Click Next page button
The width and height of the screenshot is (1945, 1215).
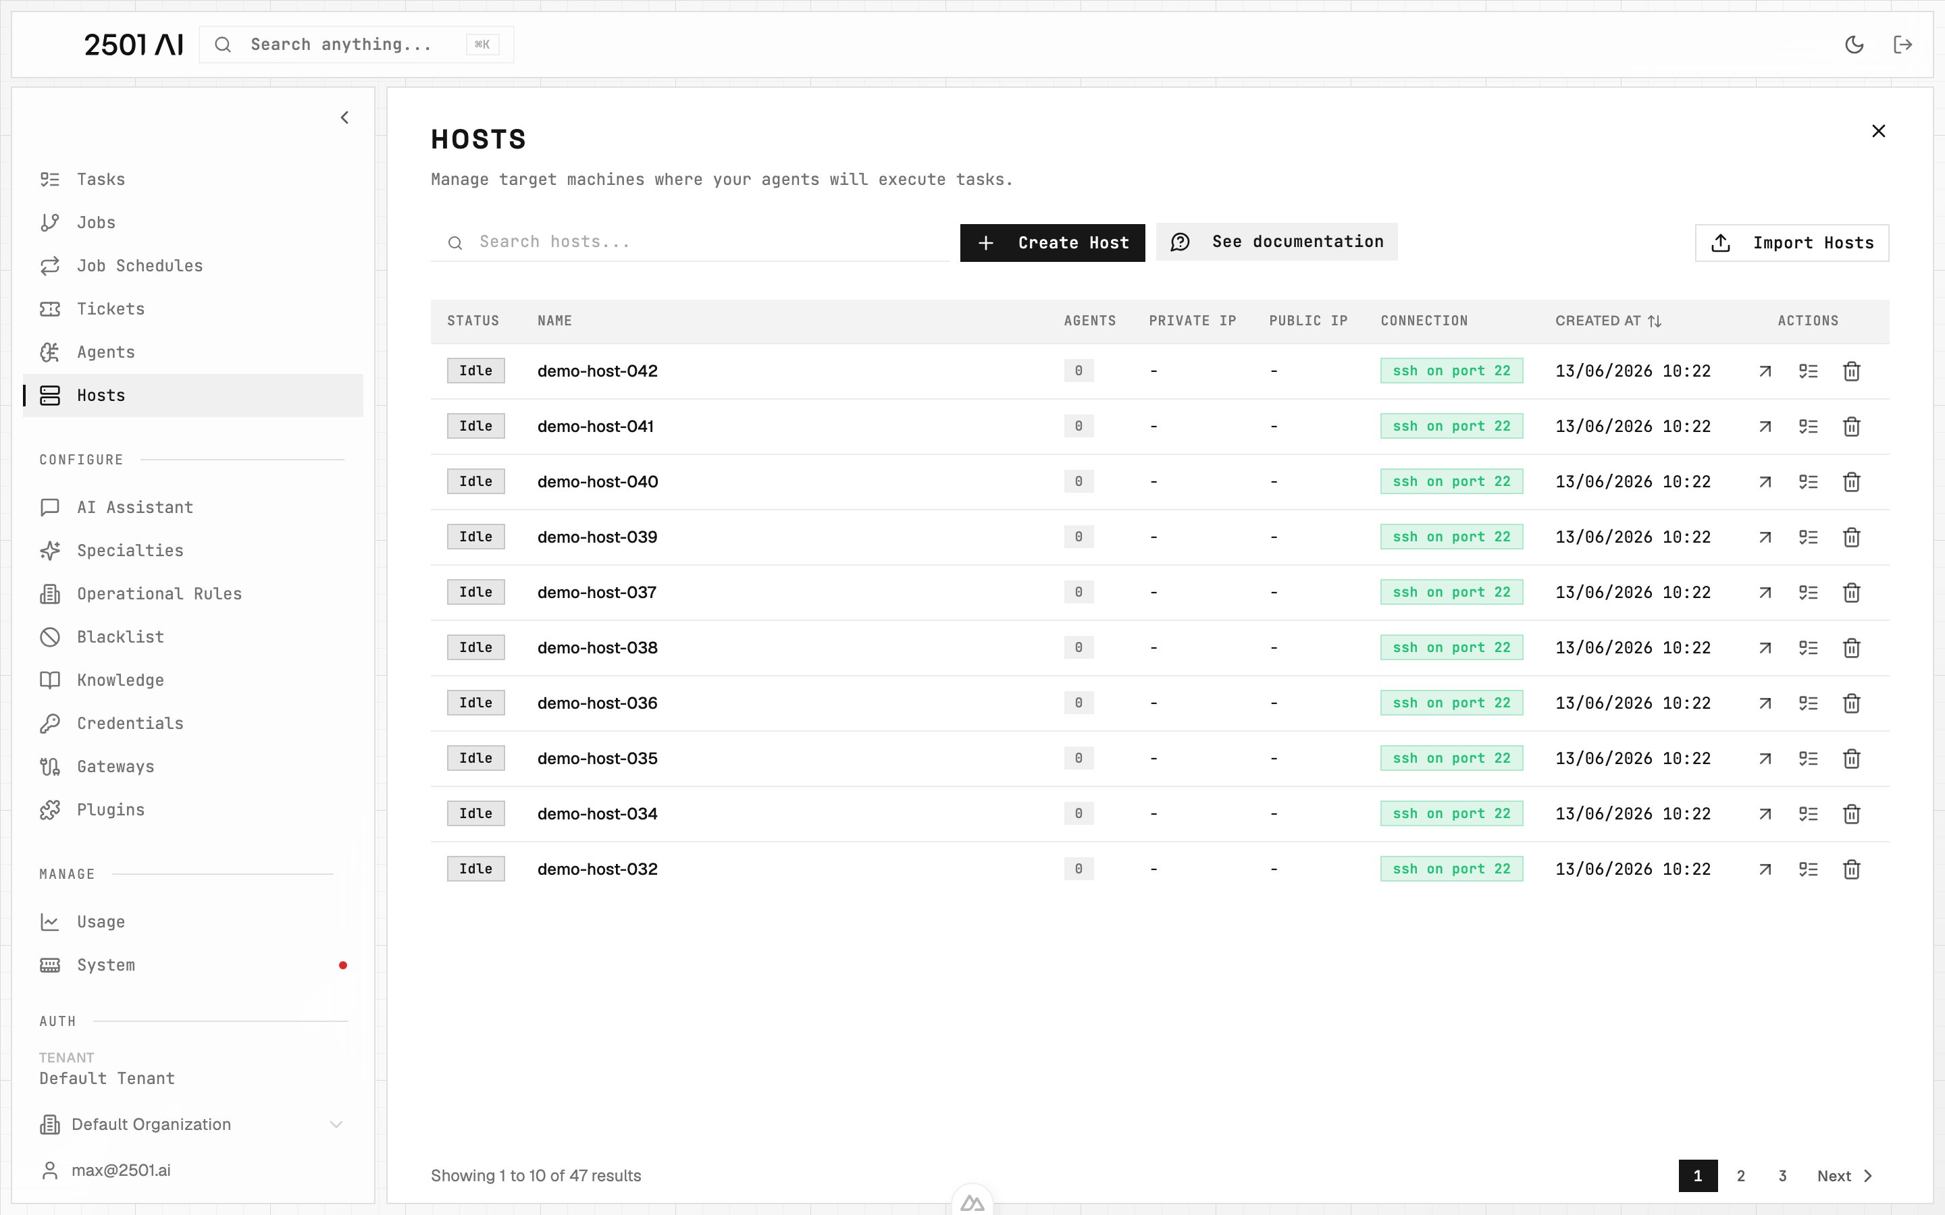click(1845, 1176)
